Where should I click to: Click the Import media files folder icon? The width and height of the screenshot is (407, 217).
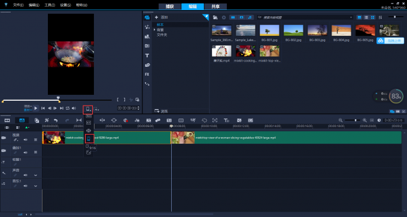215,17
